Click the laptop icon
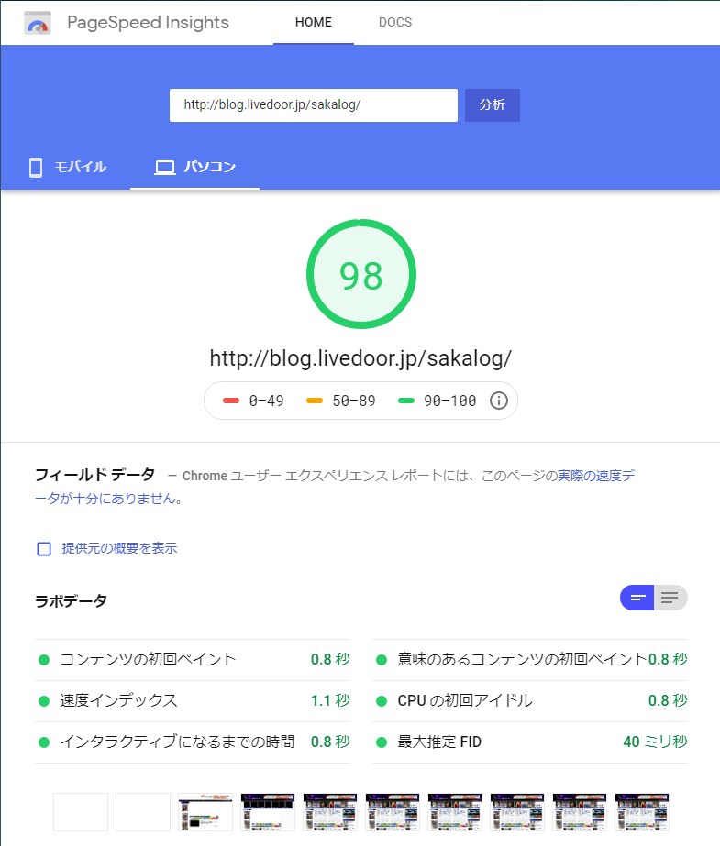 point(165,168)
